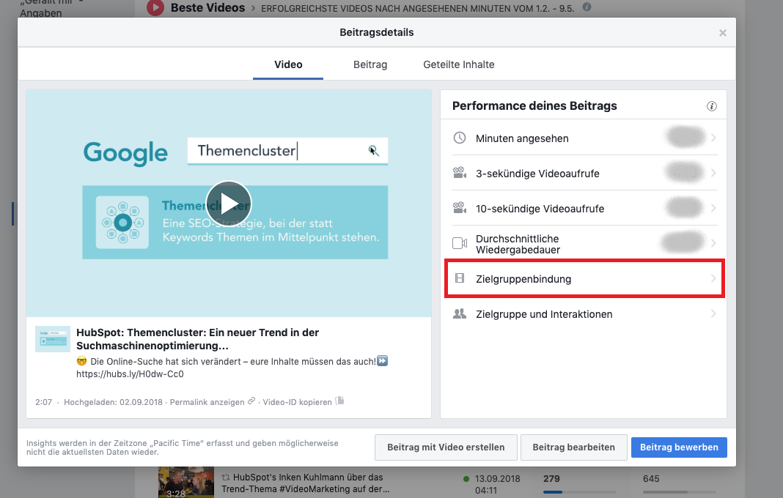The image size is (783, 498).
Task: Expand the Durchschnittliche Wiedergabedauer chevron
Action: pos(713,244)
